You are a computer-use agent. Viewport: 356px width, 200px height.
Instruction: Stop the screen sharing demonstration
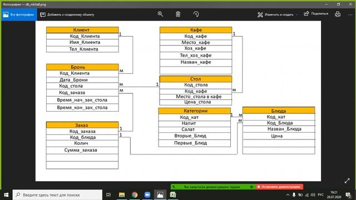[279, 187]
